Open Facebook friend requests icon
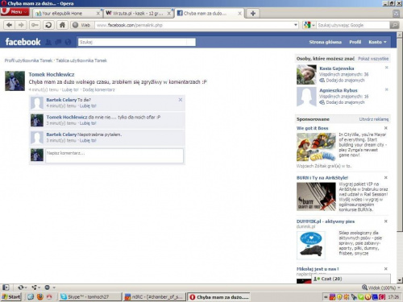 click(x=48, y=42)
